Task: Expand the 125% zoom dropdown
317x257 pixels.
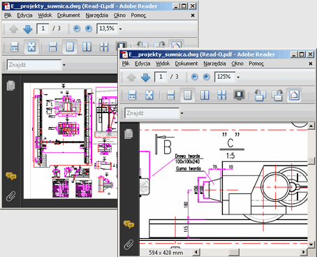Action: pyautogui.click(x=238, y=77)
